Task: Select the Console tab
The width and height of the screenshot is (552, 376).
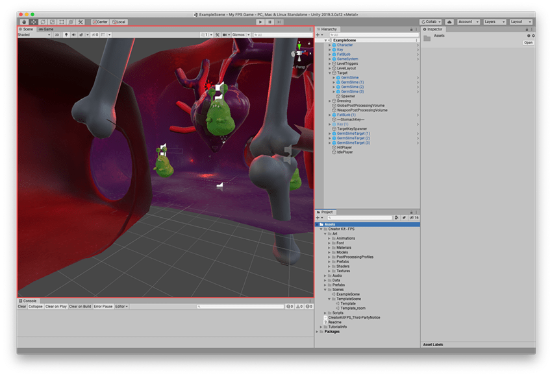Action: point(29,300)
